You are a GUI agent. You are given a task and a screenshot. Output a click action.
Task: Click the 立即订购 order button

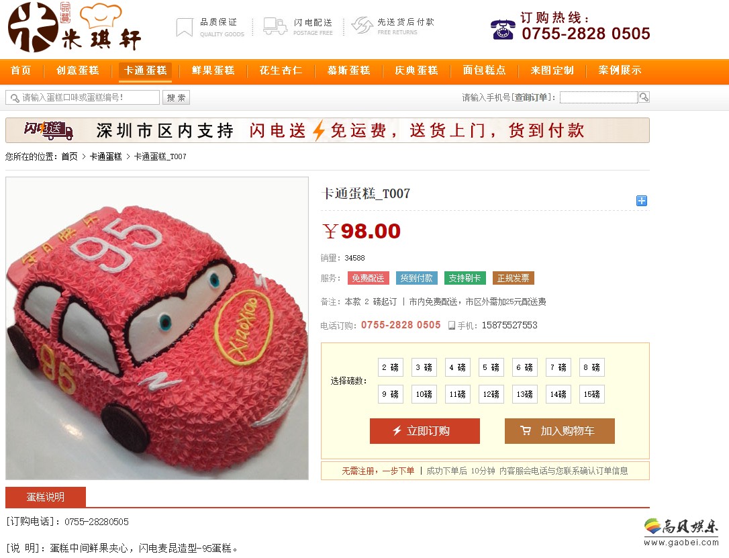(425, 431)
